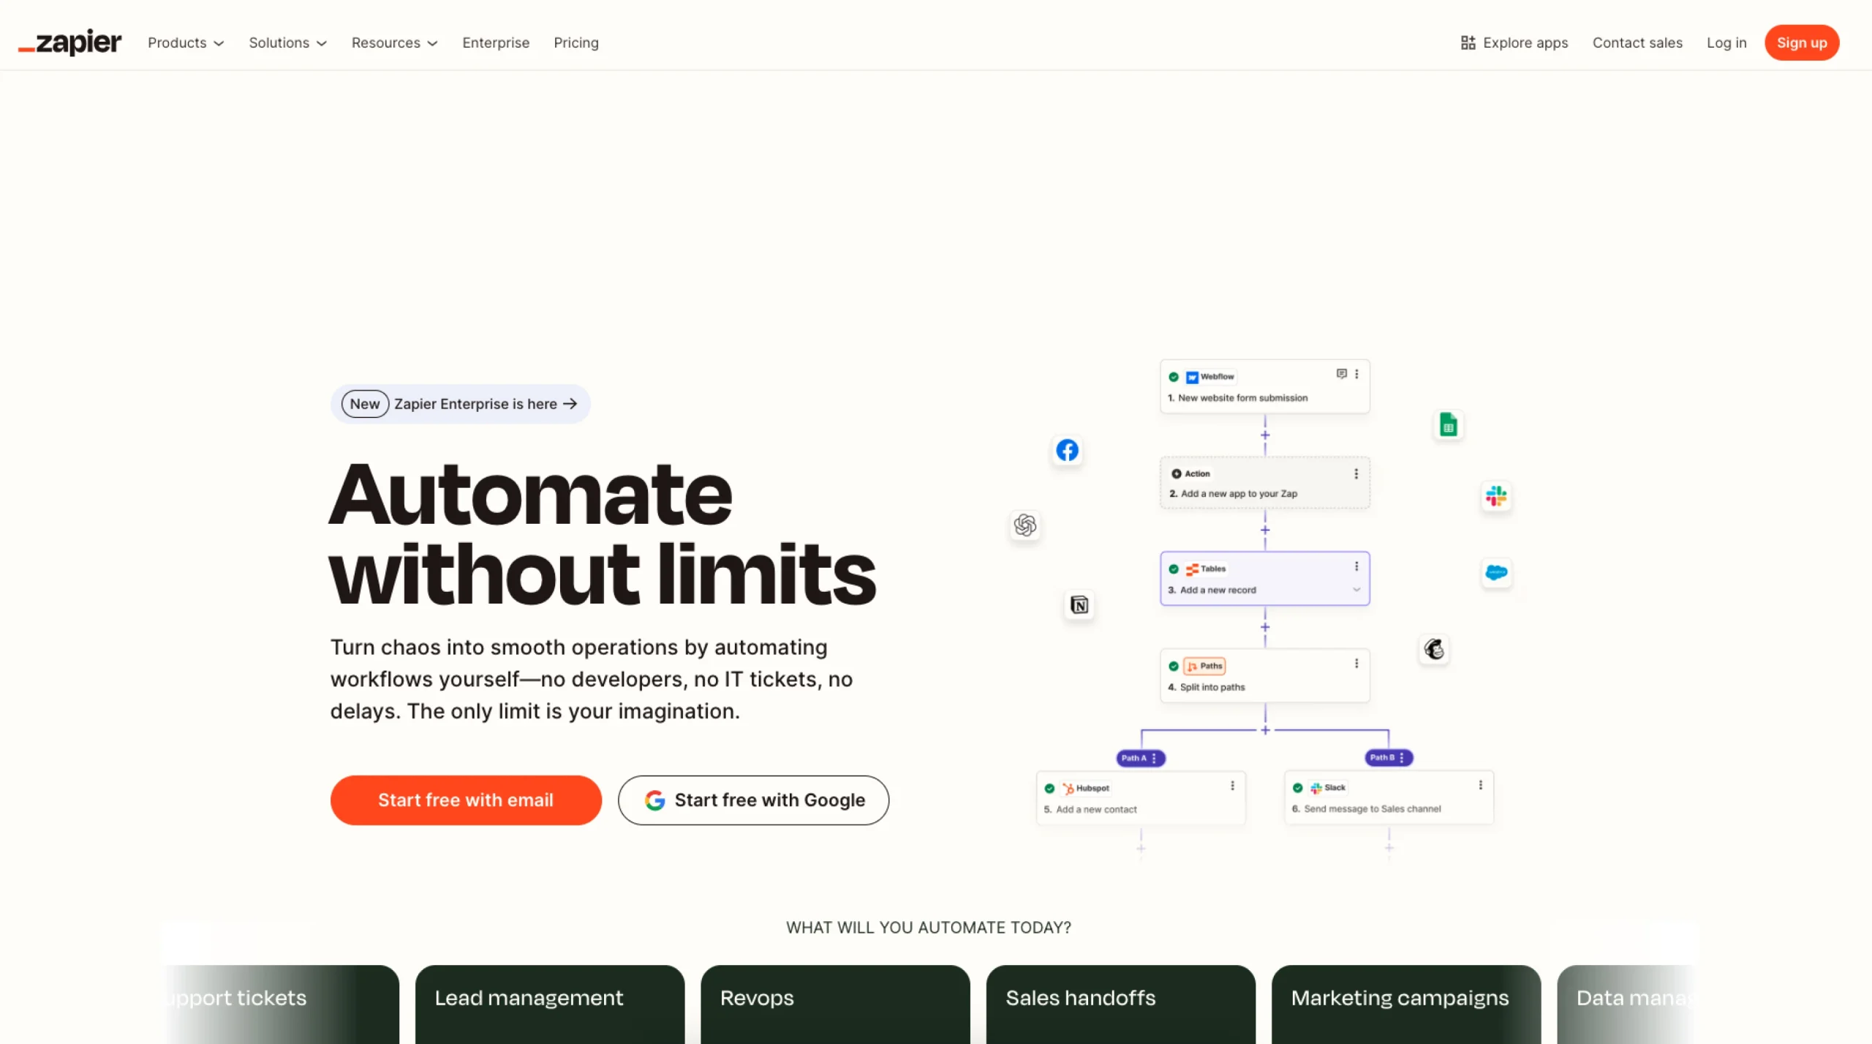Select the New website form submission step
This screenshot has height=1044, width=1872.
[1265, 386]
